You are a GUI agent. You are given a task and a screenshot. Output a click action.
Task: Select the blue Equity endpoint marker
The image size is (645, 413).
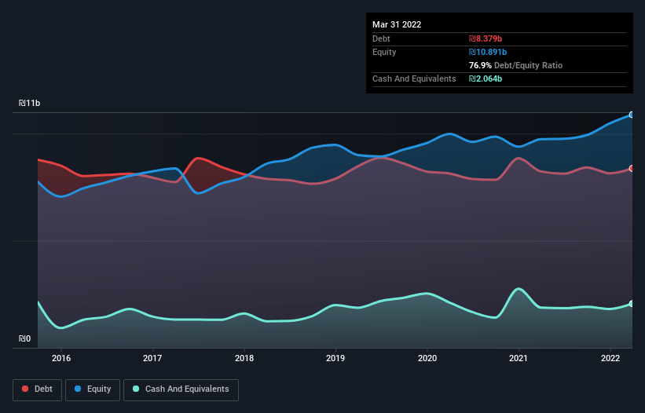(x=632, y=115)
